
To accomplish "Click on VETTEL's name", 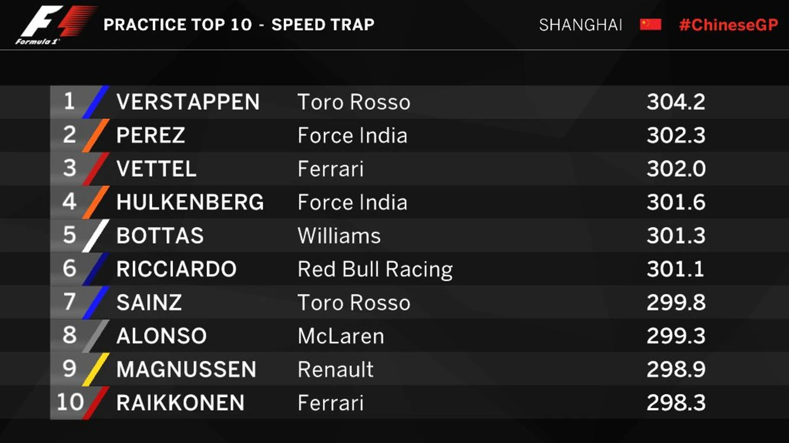I will (x=156, y=169).
